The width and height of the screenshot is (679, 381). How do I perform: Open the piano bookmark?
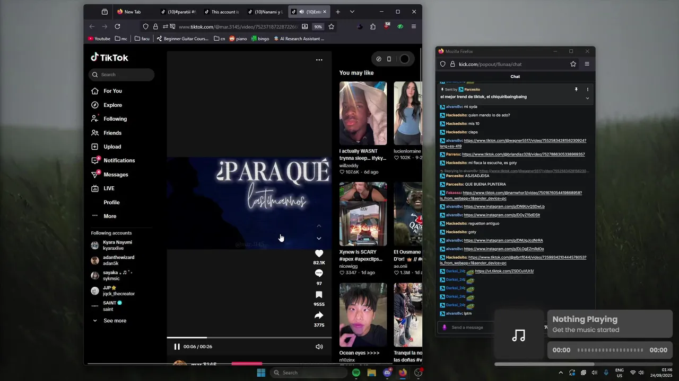pos(238,39)
